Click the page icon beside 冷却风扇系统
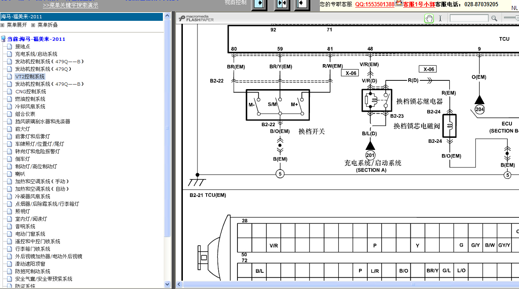Image resolution: width=519 pixels, height=289 pixels. click(10, 107)
